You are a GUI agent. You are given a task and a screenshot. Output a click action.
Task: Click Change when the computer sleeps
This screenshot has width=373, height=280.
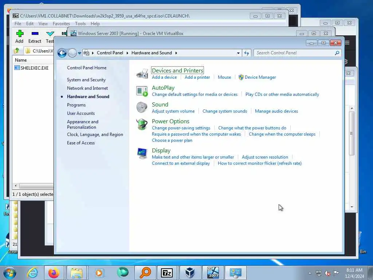(x=282, y=134)
